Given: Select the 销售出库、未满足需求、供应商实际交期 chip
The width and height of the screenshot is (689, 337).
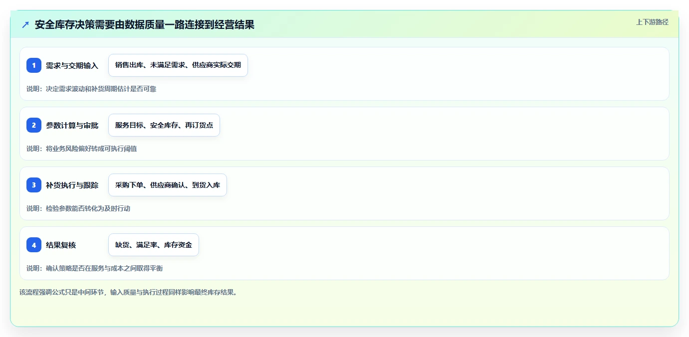Looking at the screenshot, I should 178,65.
